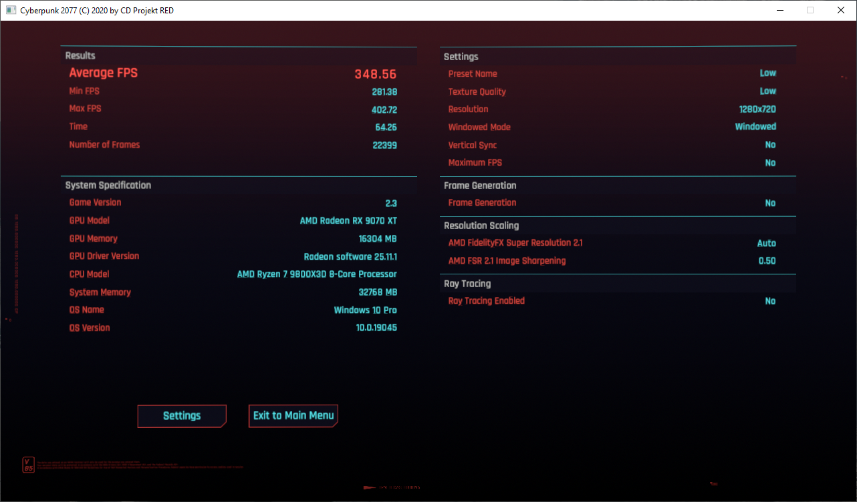The width and height of the screenshot is (857, 502).
Task: Click the AMD Ryzen 7 9800X3D processor text
Action: coord(317,274)
